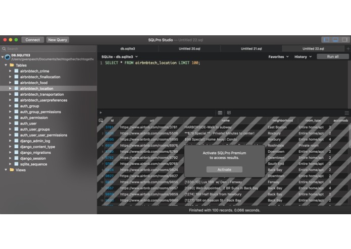The width and height of the screenshot is (351, 249).
Task: Open the History dropdown
Action: point(303,57)
